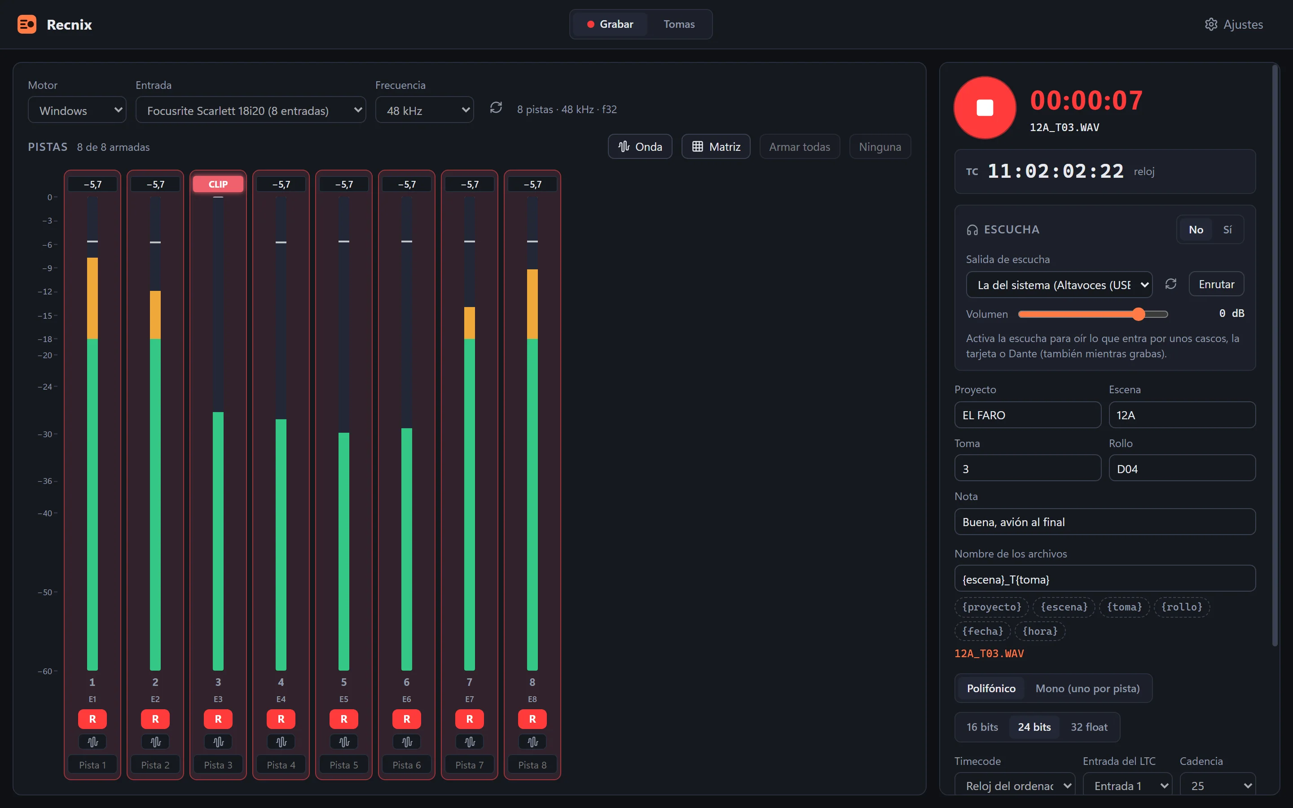The height and width of the screenshot is (808, 1293).
Task: Show waveform for track 7
Action: [x=470, y=742]
